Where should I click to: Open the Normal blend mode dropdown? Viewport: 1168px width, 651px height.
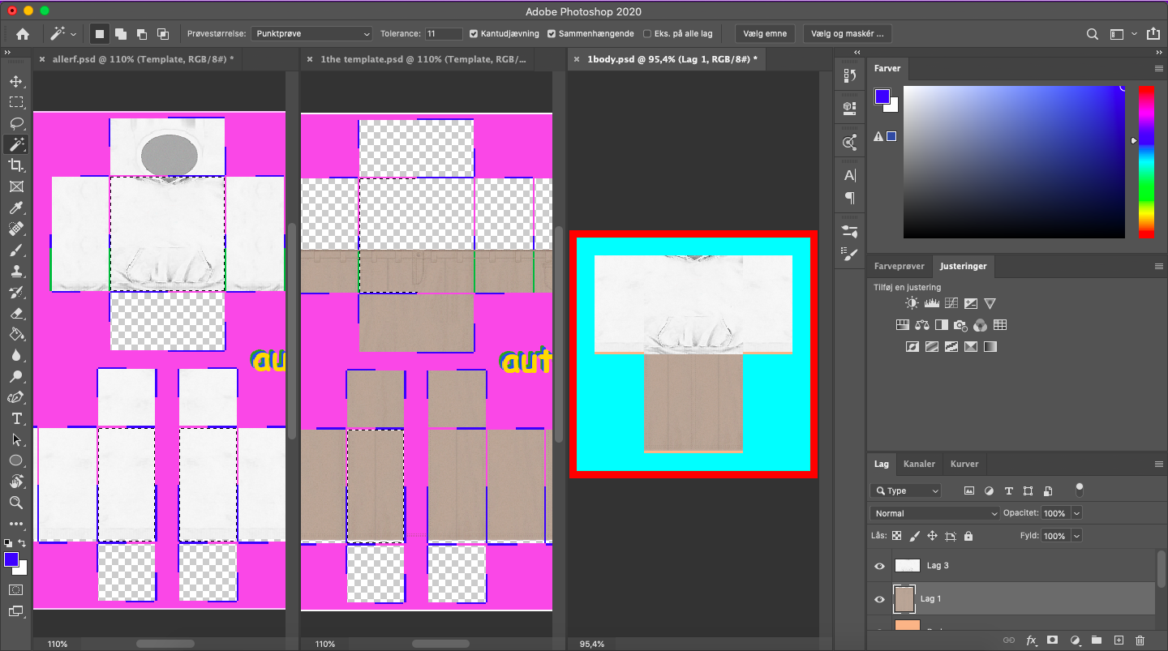coord(934,512)
